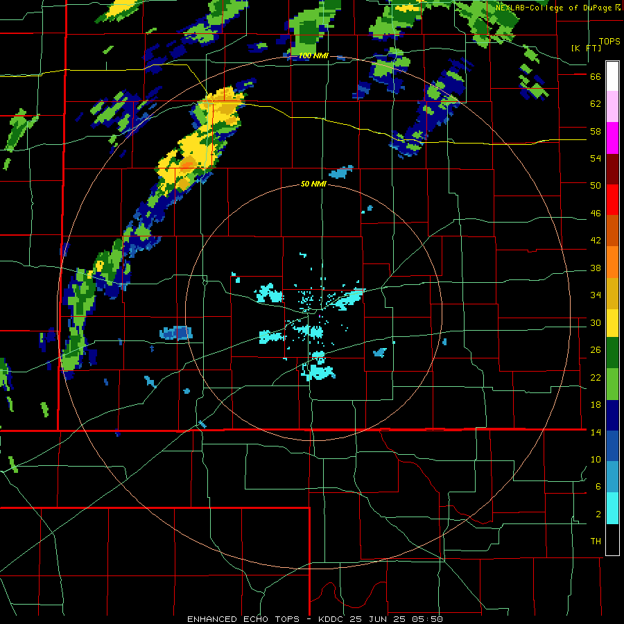The height and width of the screenshot is (624, 624).
Task: Click legend value 22
Action: click(596, 377)
